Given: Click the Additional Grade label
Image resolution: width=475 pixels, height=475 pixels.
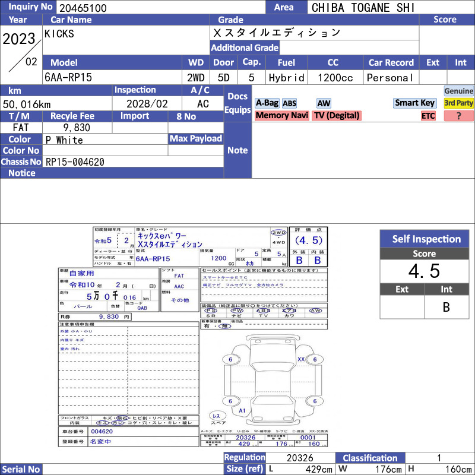Looking at the screenshot, I should coord(245,47).
